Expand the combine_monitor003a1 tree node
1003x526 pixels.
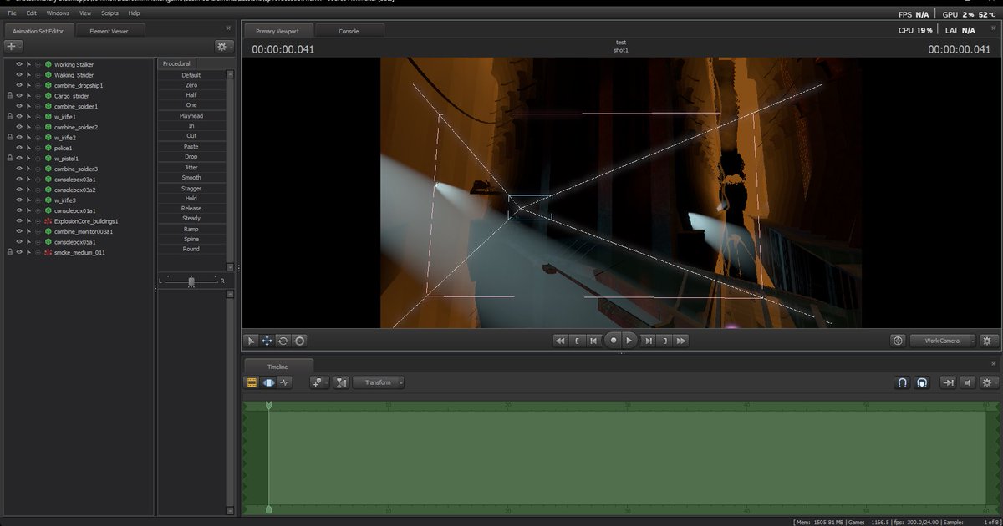pyautogui.click(x=38, y=231)
